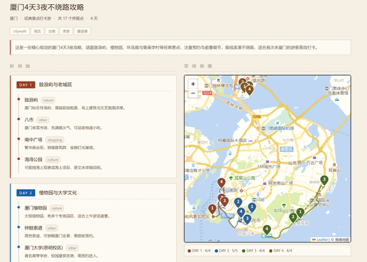Image resolution: width=367 pixels, height=262 pixels.
Task: Click nature tag beside 鼓浪屿
Action: pos(48,100)
